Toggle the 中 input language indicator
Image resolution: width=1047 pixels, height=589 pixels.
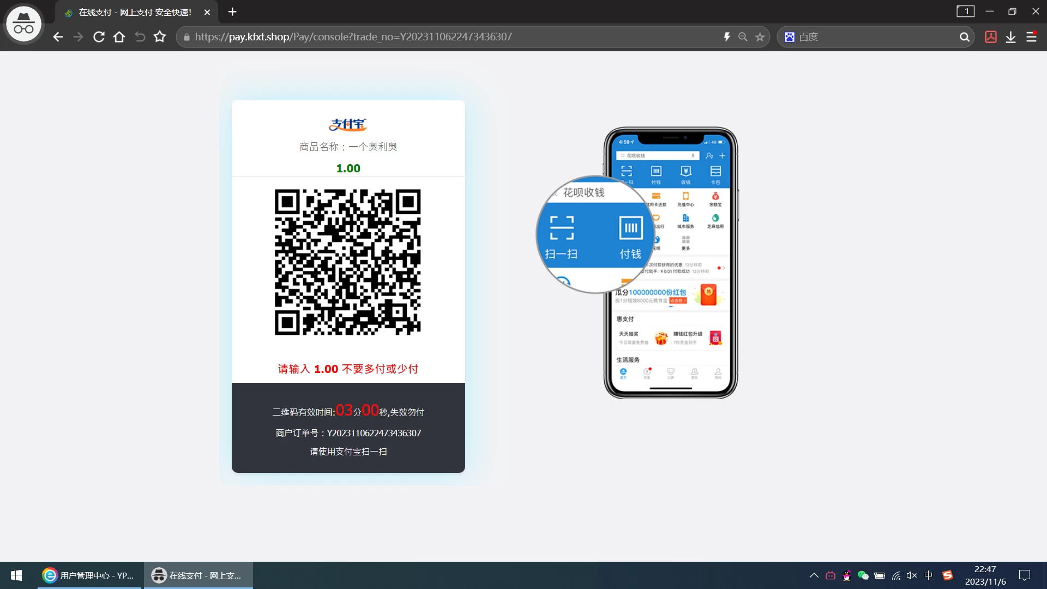929,575
